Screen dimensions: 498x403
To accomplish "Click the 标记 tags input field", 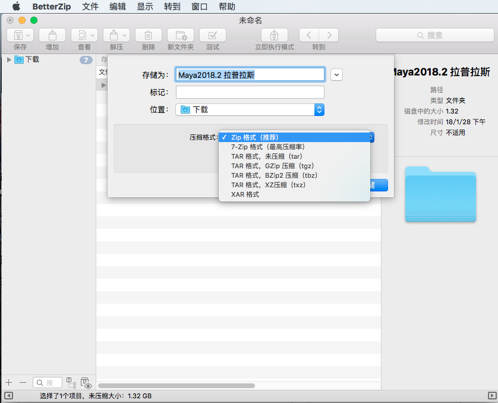I will click(250, 92).
